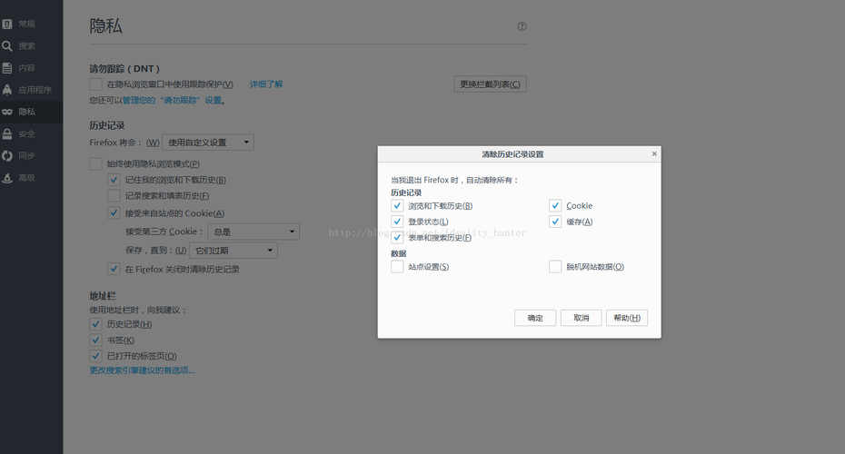Click the 取消 button in the dialog
The height and width of the screenshot is (454, 845).
pos(581,318)
